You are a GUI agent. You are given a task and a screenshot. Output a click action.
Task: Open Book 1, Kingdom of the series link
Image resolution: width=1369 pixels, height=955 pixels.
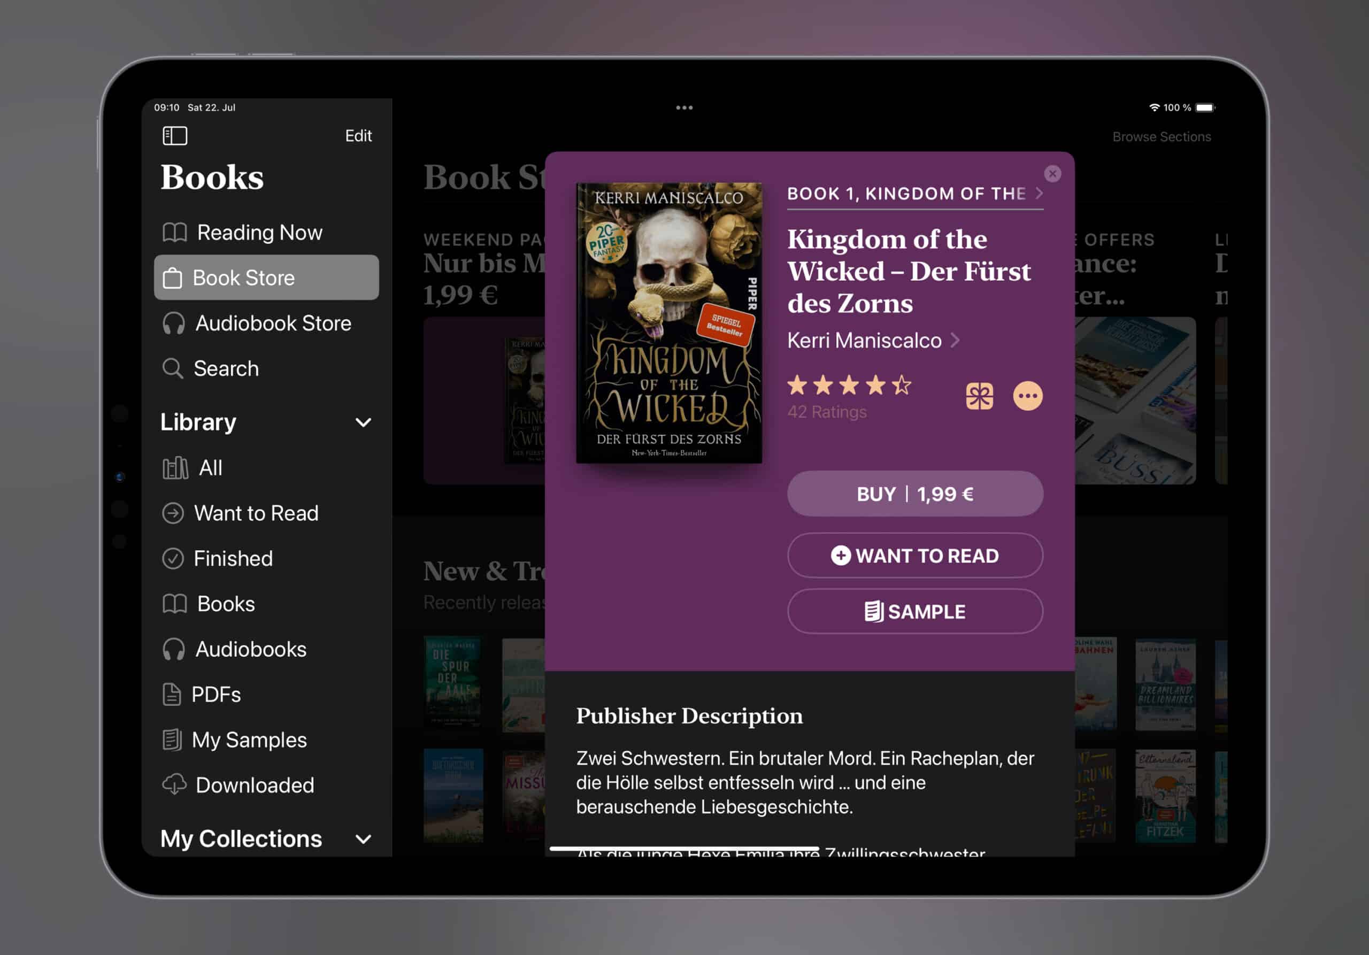(915, 194)
